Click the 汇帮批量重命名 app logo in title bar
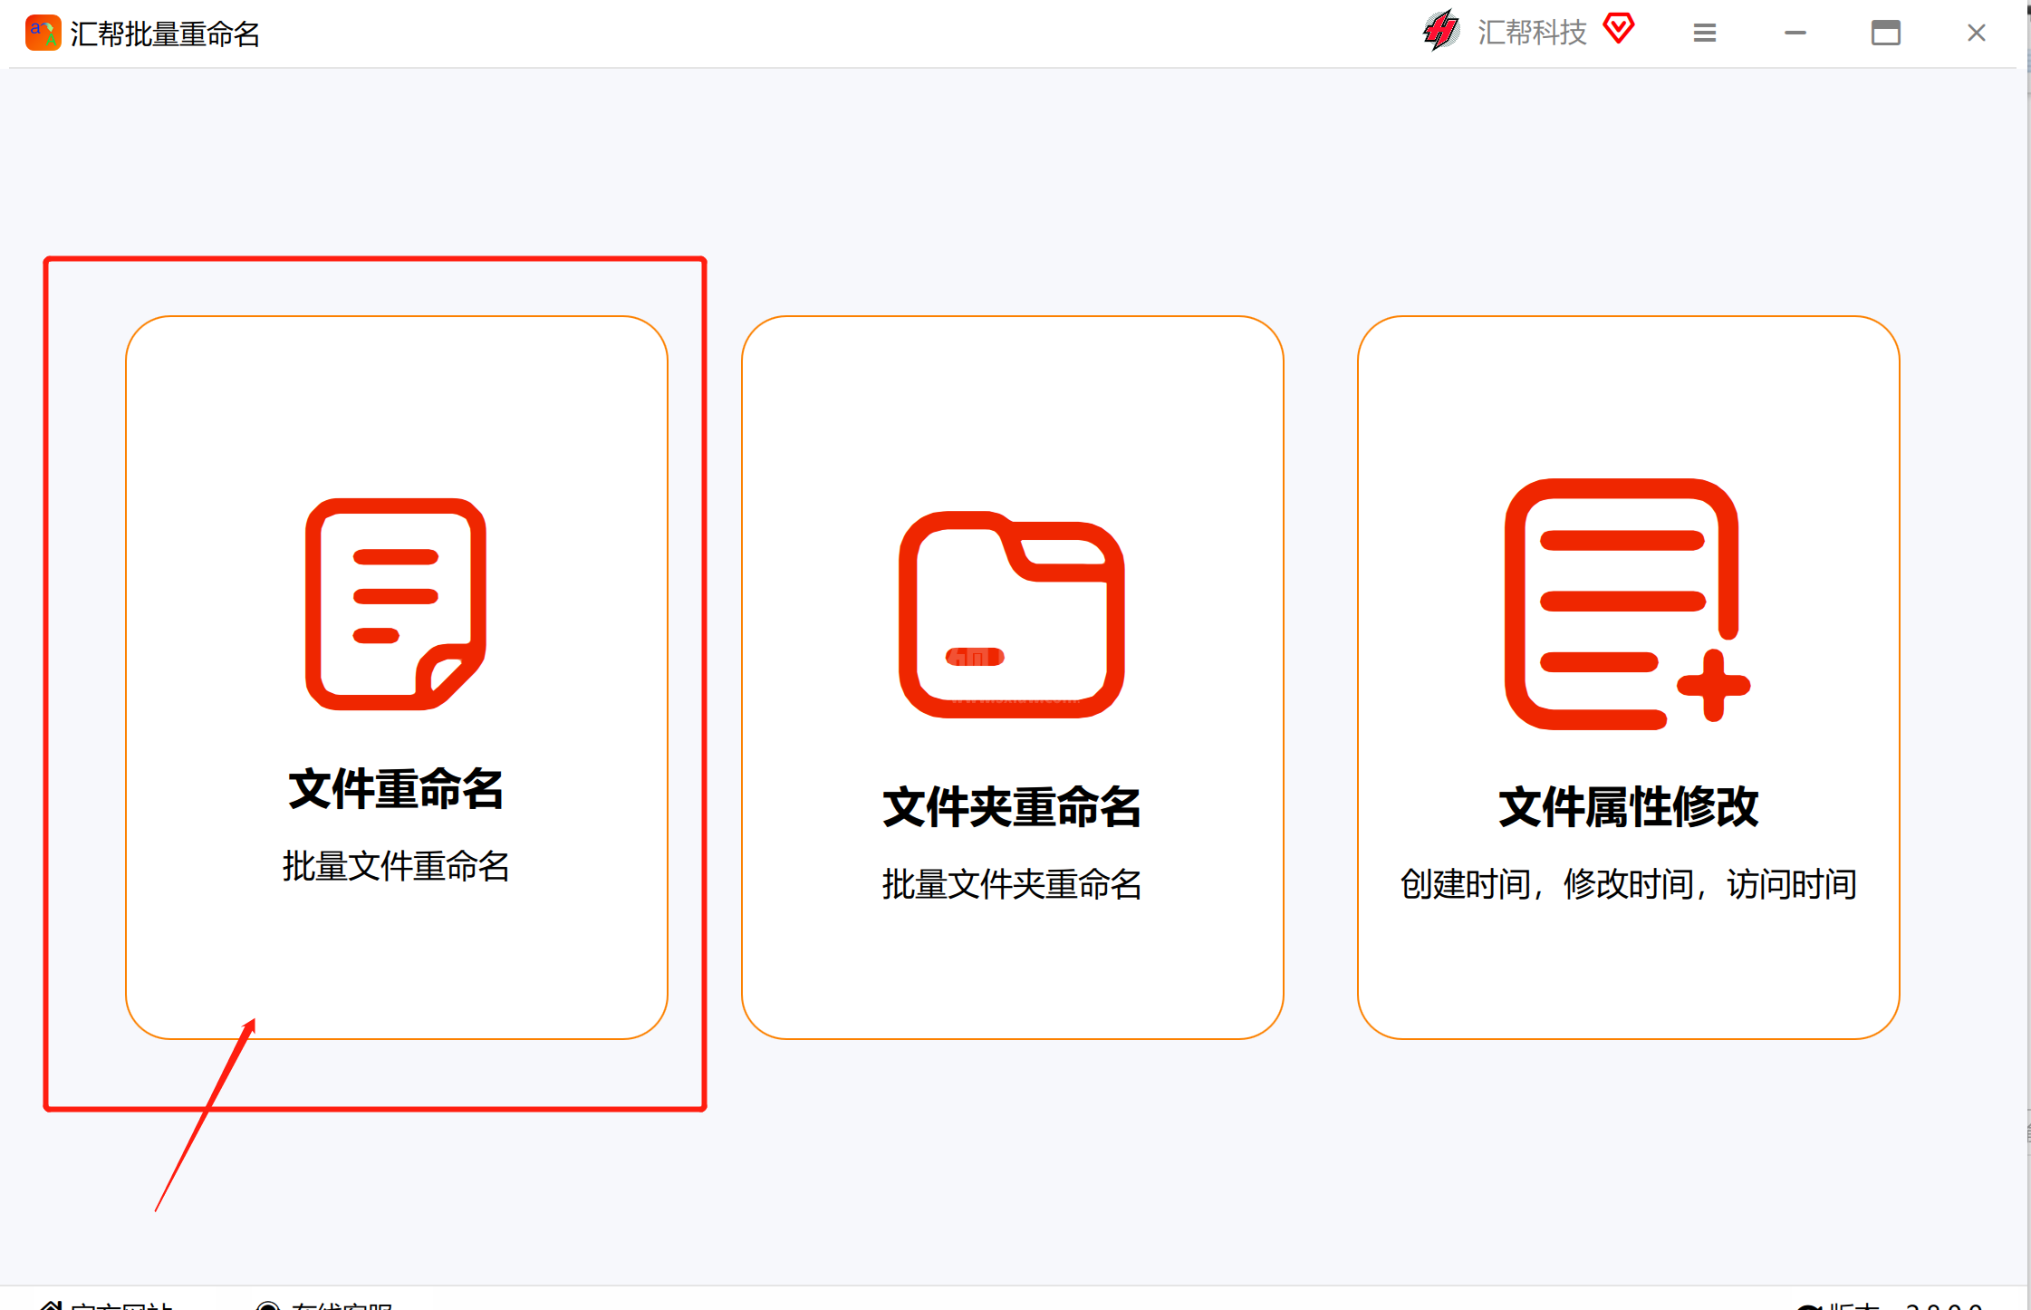 pos(43,33)
